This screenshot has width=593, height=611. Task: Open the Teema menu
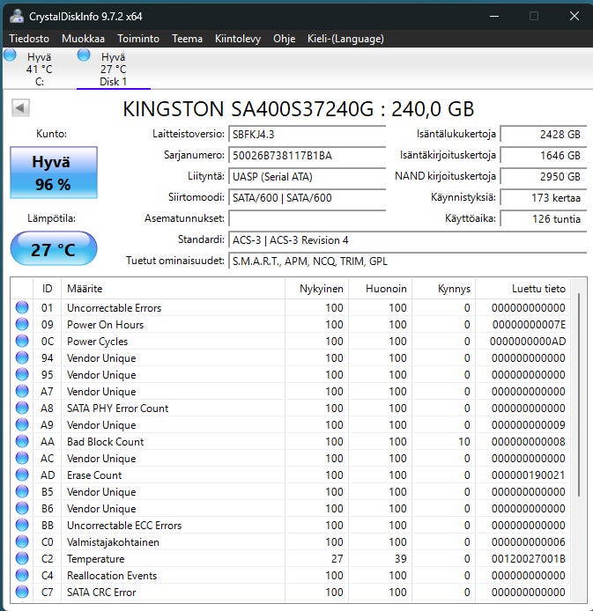(x=187, y=39)
